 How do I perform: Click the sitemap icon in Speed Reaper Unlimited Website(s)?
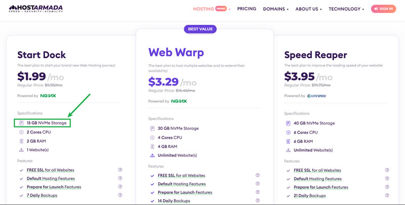[x=288, y=150]
